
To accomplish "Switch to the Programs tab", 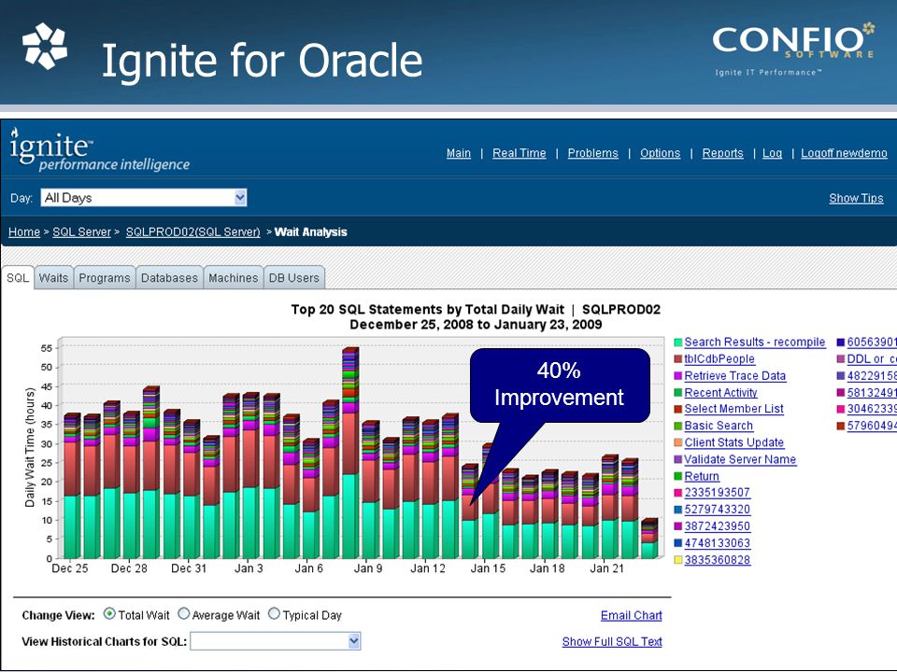I will coord(105,278).
